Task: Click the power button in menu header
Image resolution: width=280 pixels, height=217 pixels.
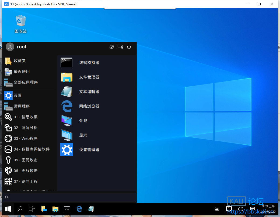Action: click(x=129, y=47)
